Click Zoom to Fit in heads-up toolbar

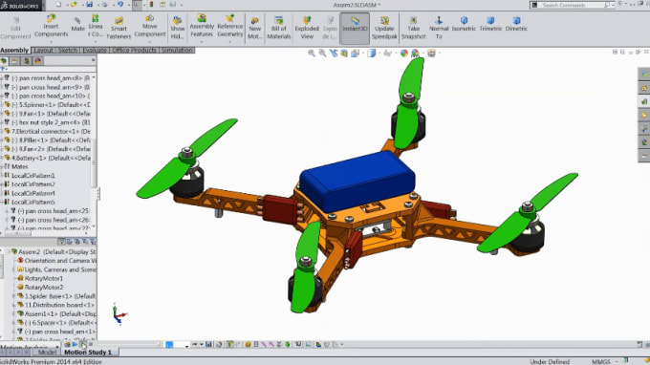click(312, 54)
